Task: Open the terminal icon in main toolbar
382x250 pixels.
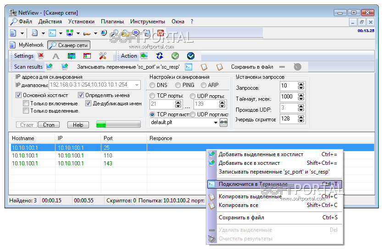Action: click(52, 33)
